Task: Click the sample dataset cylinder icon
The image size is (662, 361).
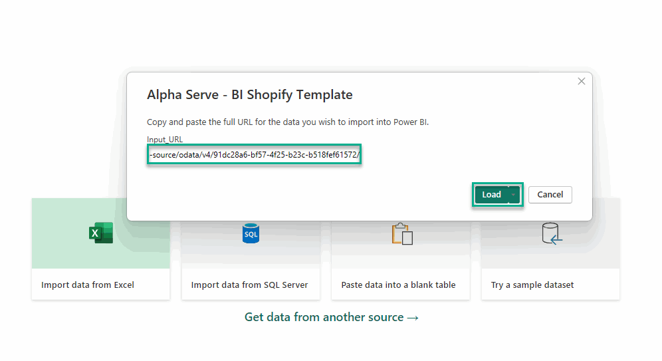Action: 552,233
